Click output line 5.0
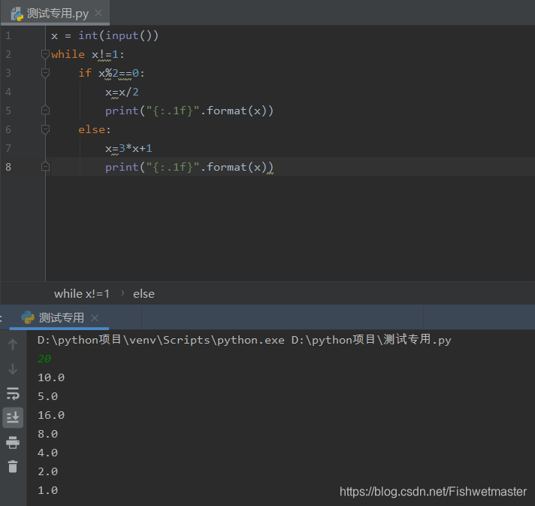Screen dimensions: 535x506 48,396
